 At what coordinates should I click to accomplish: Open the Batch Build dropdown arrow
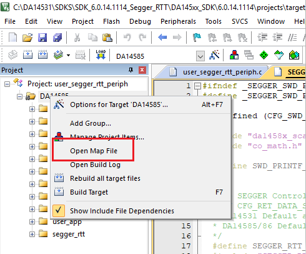68,56
